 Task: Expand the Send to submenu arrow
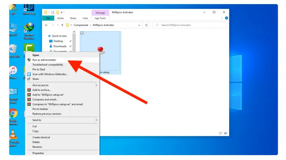96,120
